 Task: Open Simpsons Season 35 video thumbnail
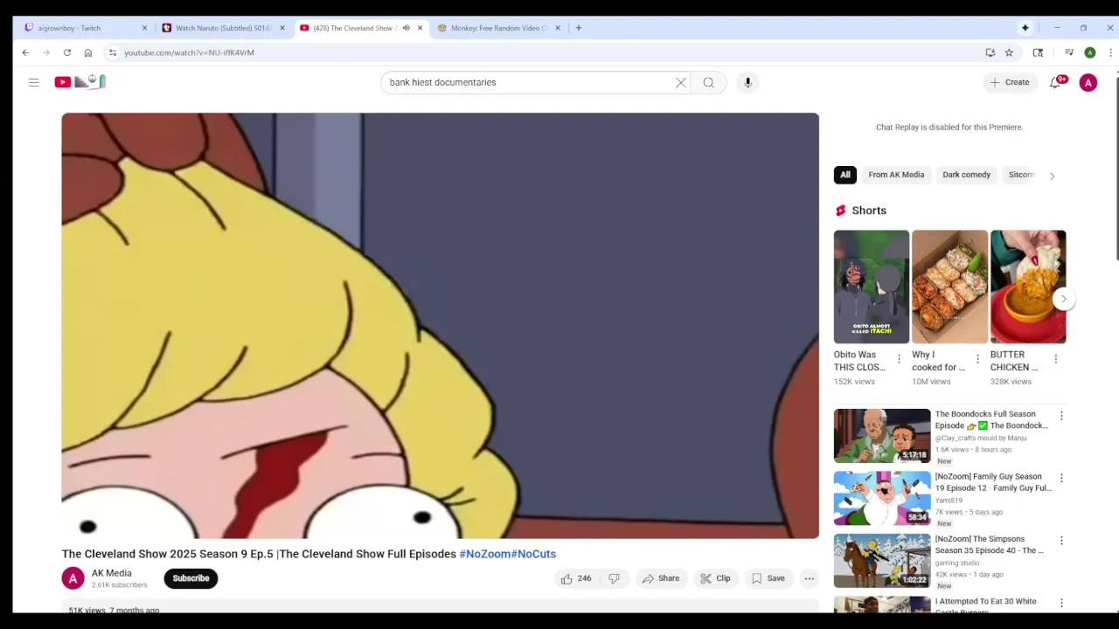[882, 561]
